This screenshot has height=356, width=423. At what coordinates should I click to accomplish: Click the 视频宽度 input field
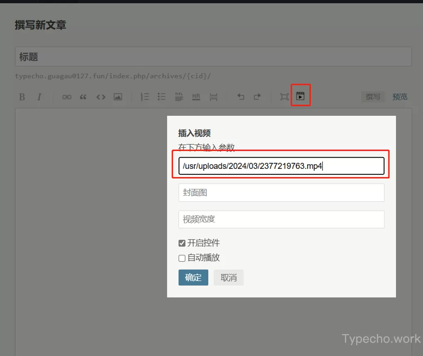(281, 219)
